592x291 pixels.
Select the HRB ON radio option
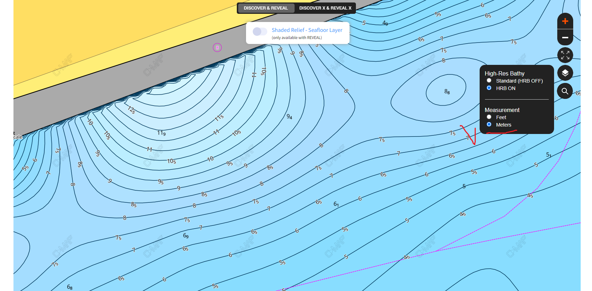[489, 88]
